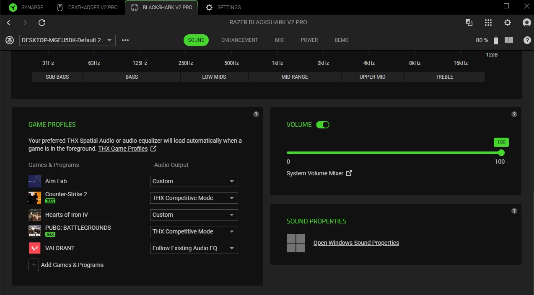534x295 pixels.
Task: Go forward with the right arrow
Action: (25, 23)
